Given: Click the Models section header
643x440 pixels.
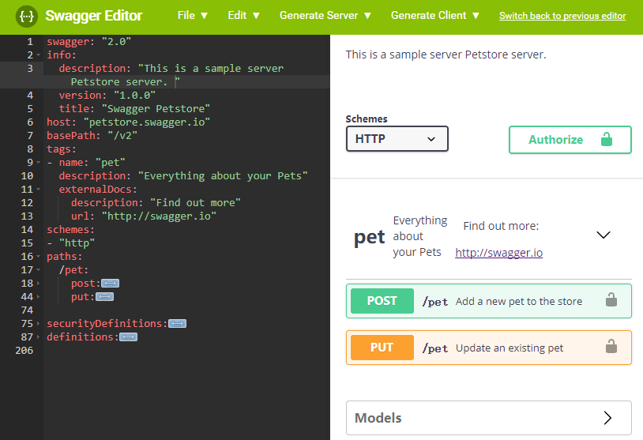Looking at the screenshot, I should point(489,418).
